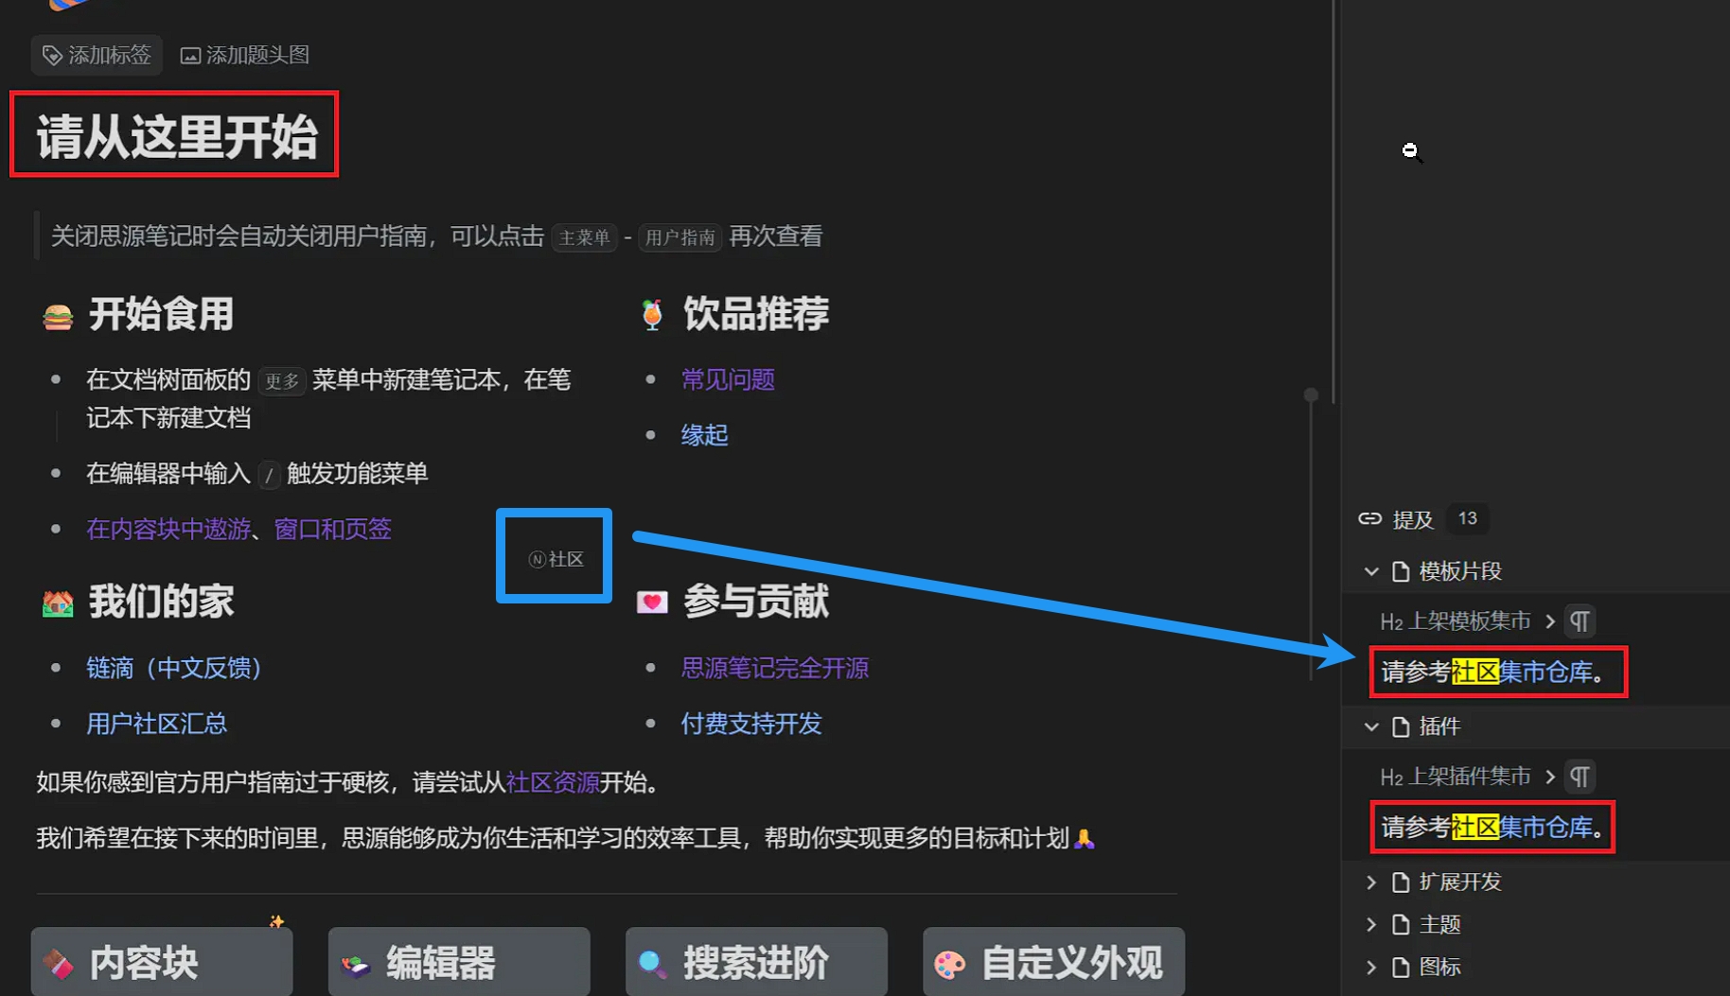Click the tag icon on 添加标签

(52, 55)
